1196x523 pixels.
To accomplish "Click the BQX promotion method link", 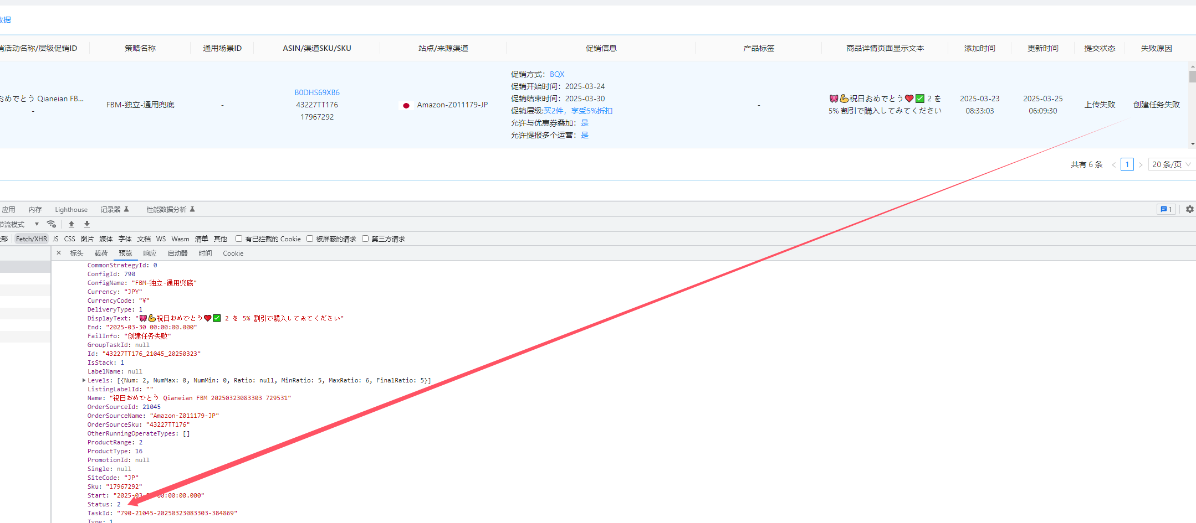I will (x=557, y=74).
